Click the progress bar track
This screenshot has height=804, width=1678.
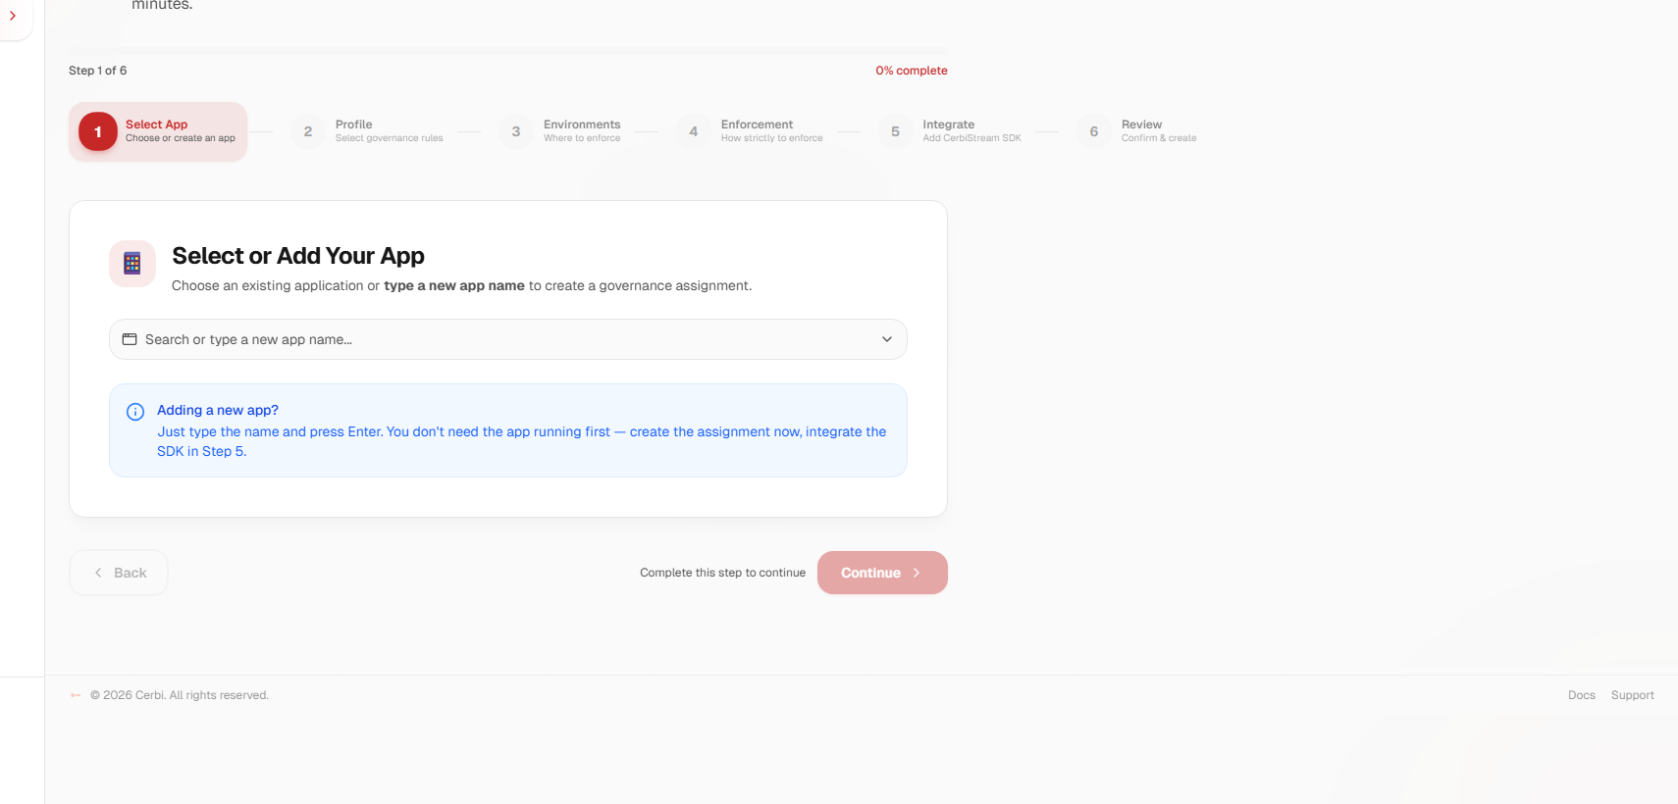[508, 49]
